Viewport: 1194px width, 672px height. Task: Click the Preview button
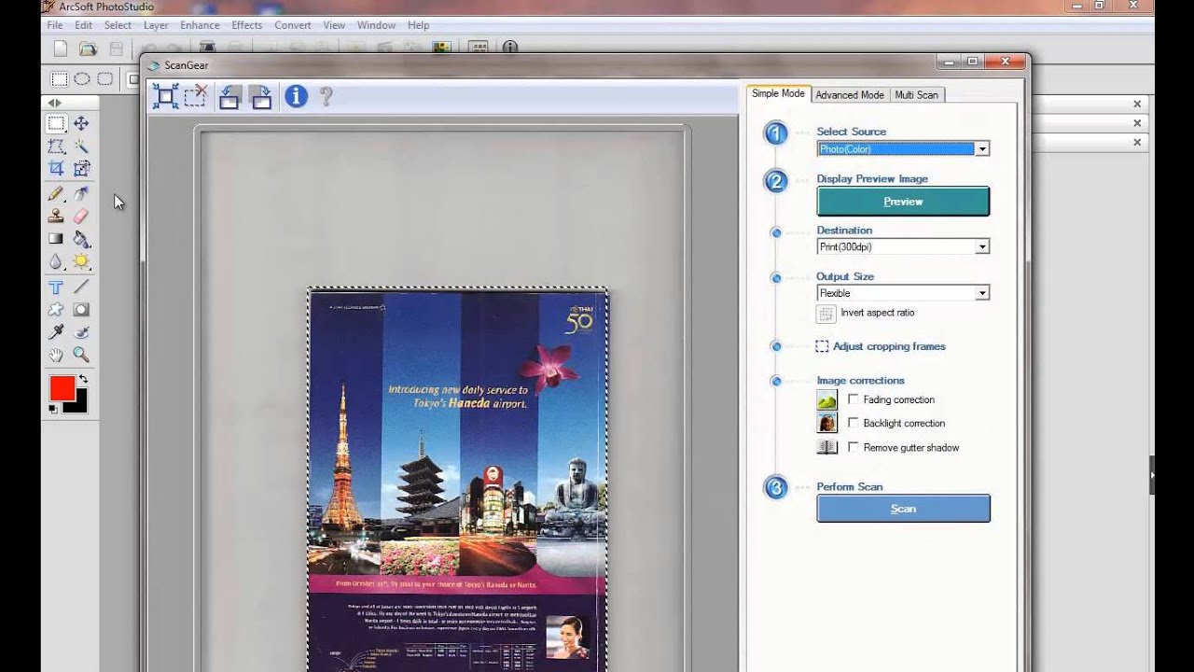pos(903,202)
